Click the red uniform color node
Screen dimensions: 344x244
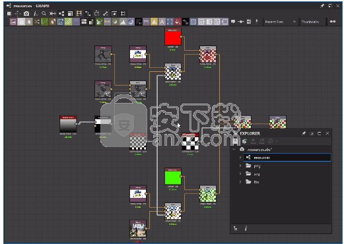coord(173,37)
